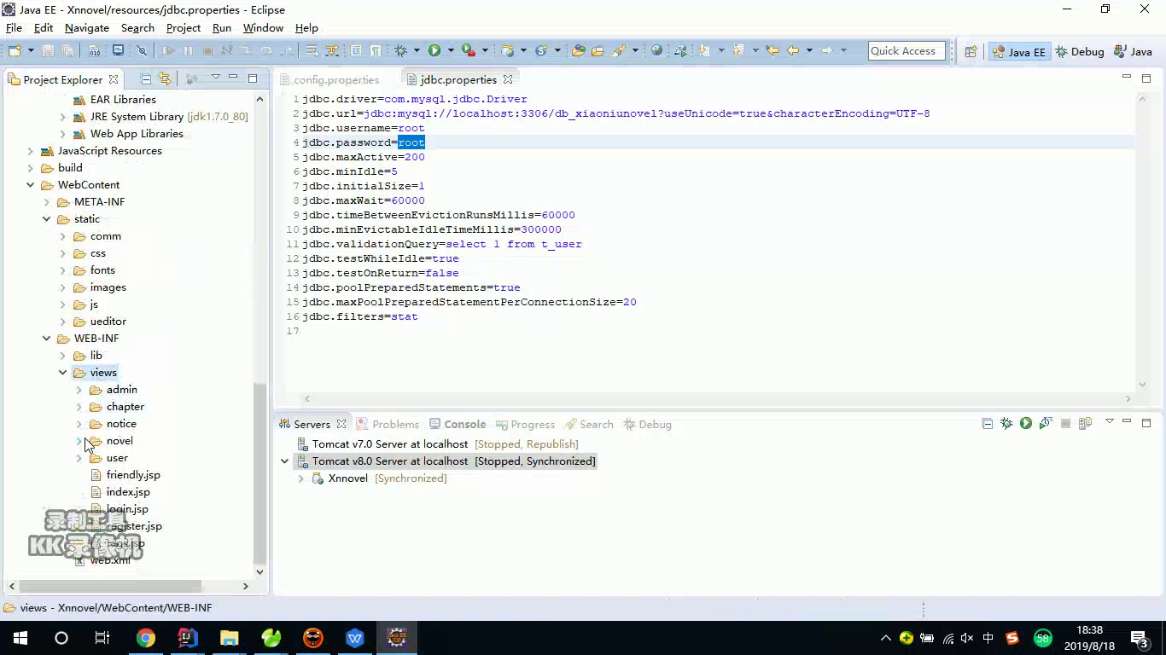Click Collapse All in Project Explorer
This screenshot has width=1166, height=655.
[x=146, y=78]
